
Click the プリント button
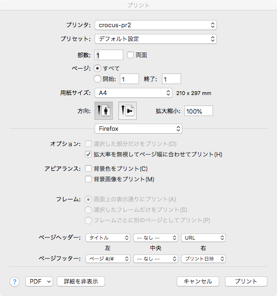pos(246,282)
